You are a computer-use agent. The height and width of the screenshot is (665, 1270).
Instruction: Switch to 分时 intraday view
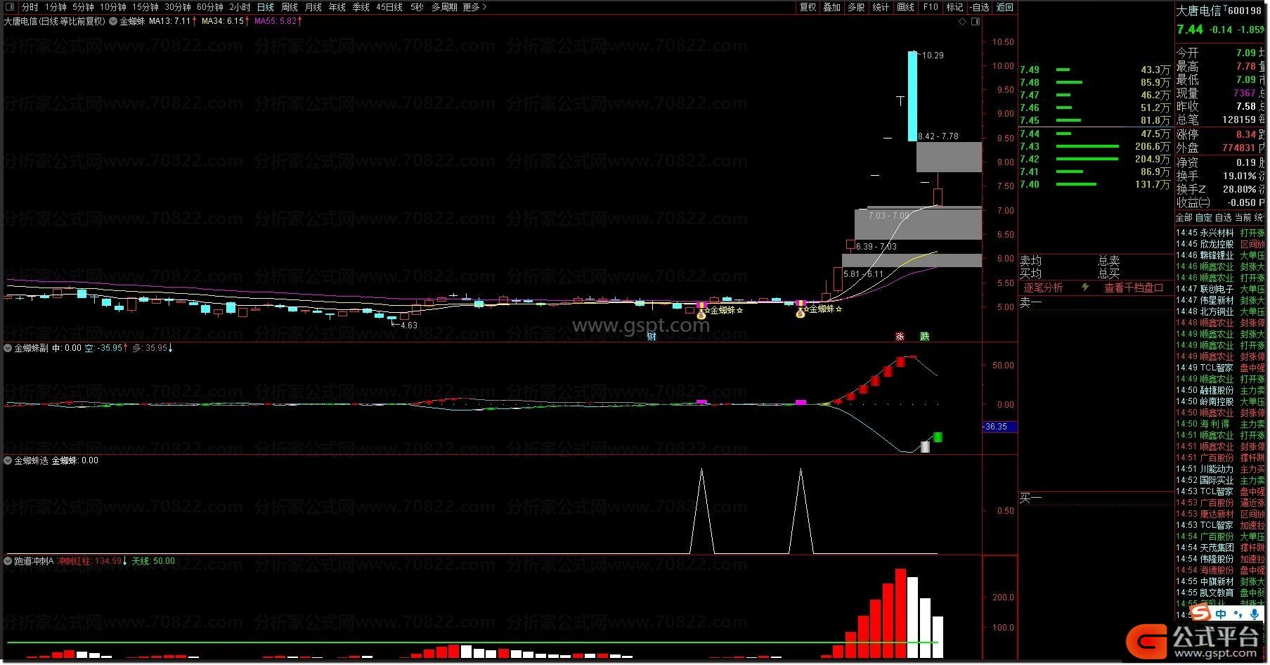click(30, 7)
